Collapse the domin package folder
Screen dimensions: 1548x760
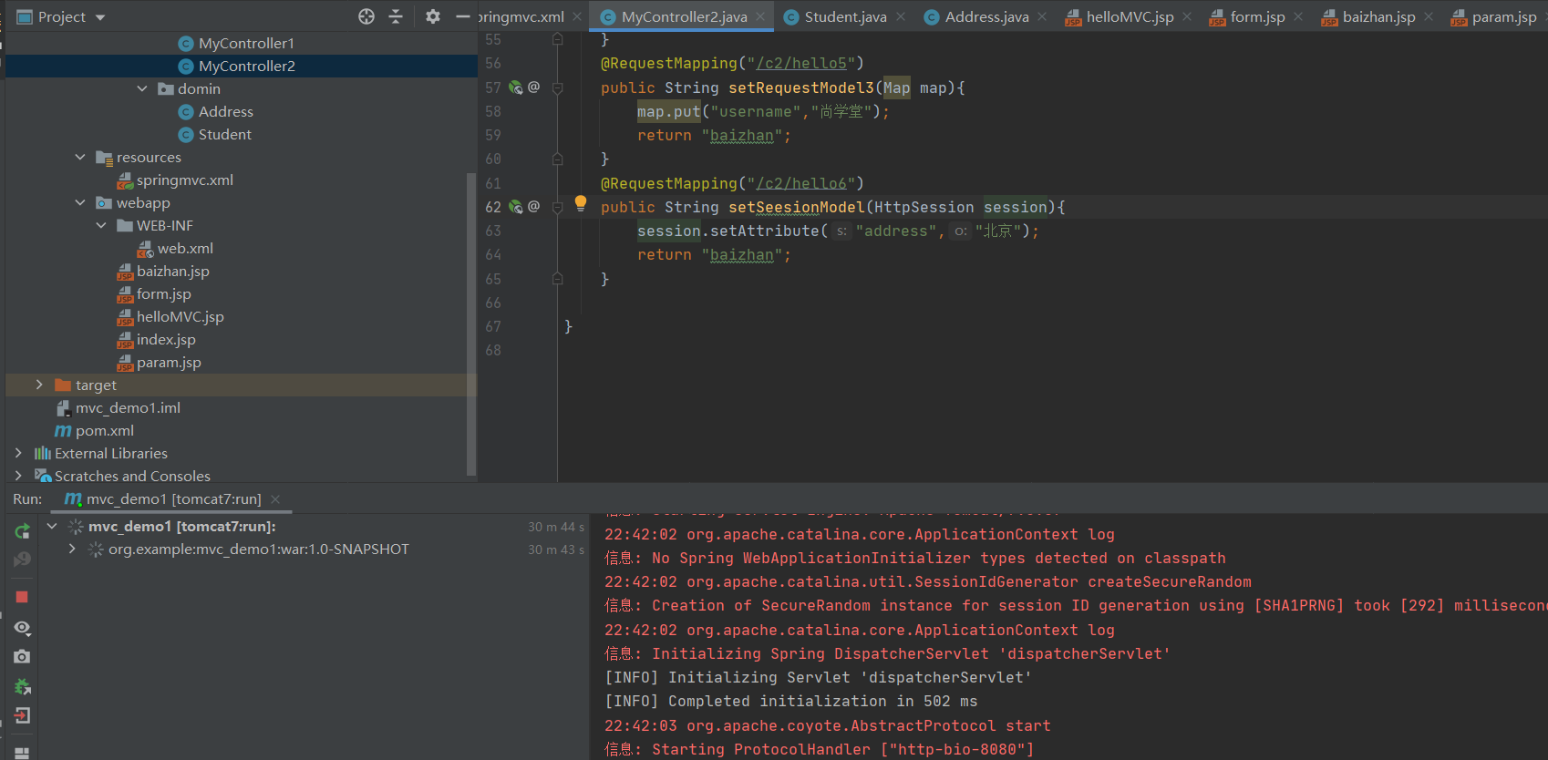coord(142,88)
